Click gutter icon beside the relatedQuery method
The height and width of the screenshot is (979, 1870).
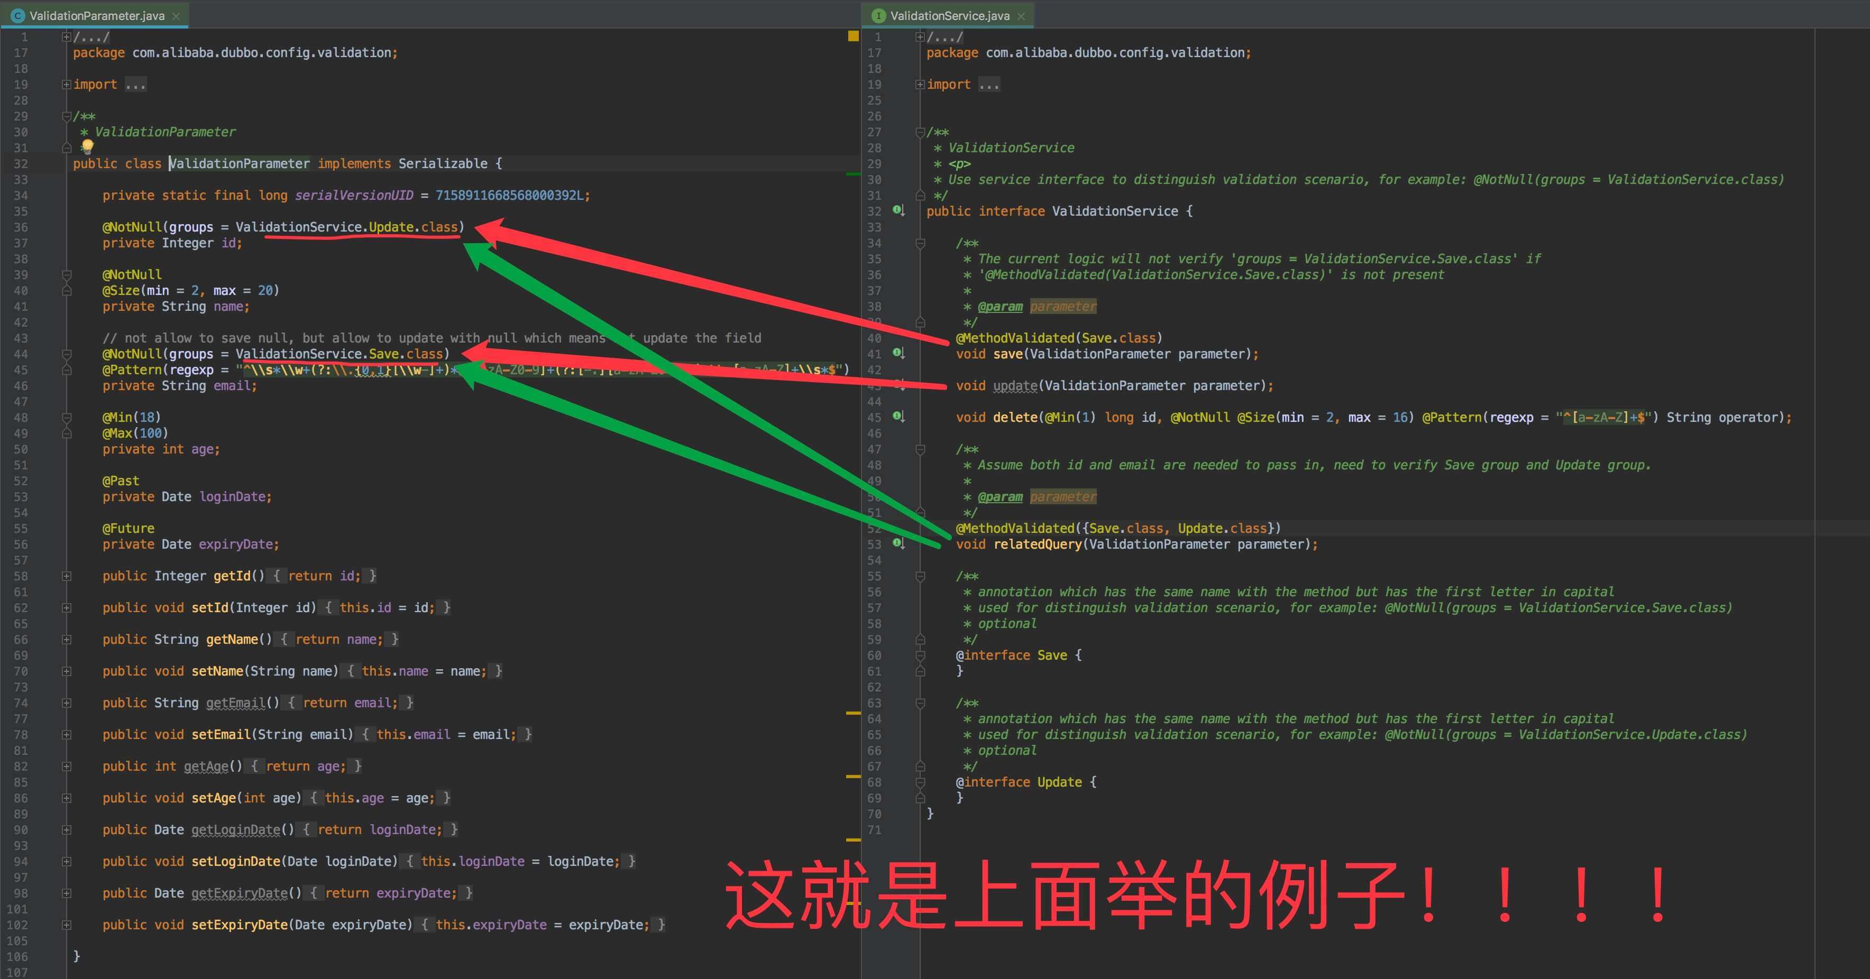(899, 543)
